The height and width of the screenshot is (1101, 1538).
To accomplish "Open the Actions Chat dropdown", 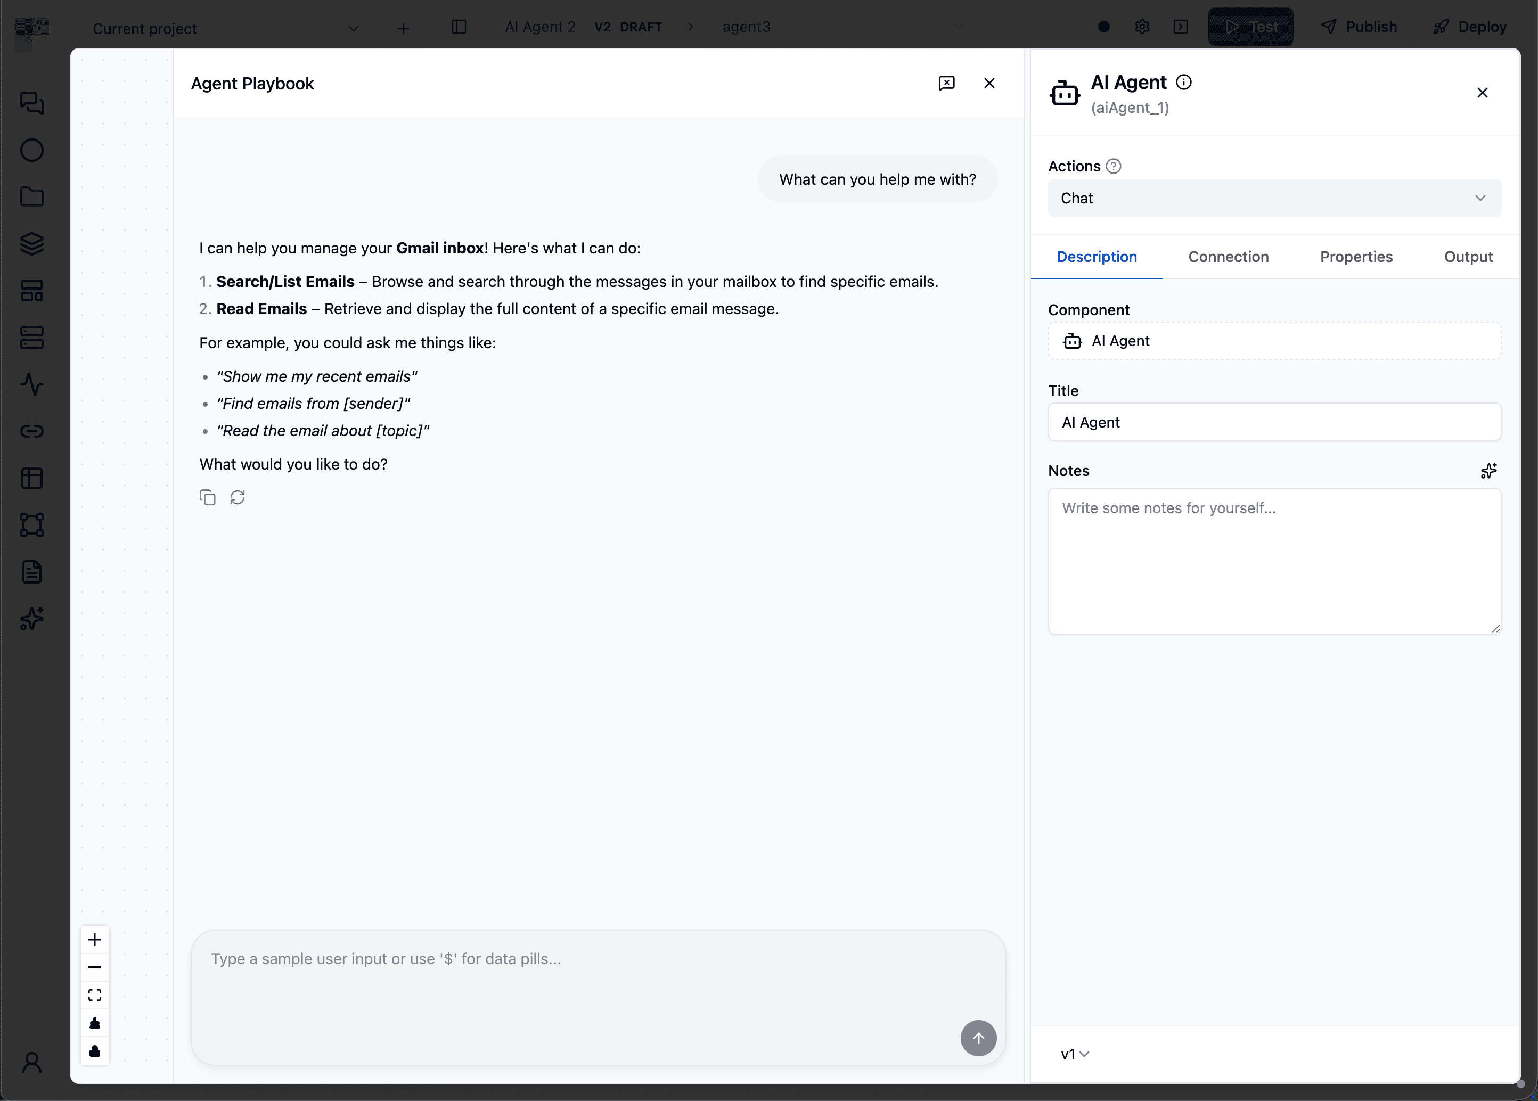I will [1274, 198].
